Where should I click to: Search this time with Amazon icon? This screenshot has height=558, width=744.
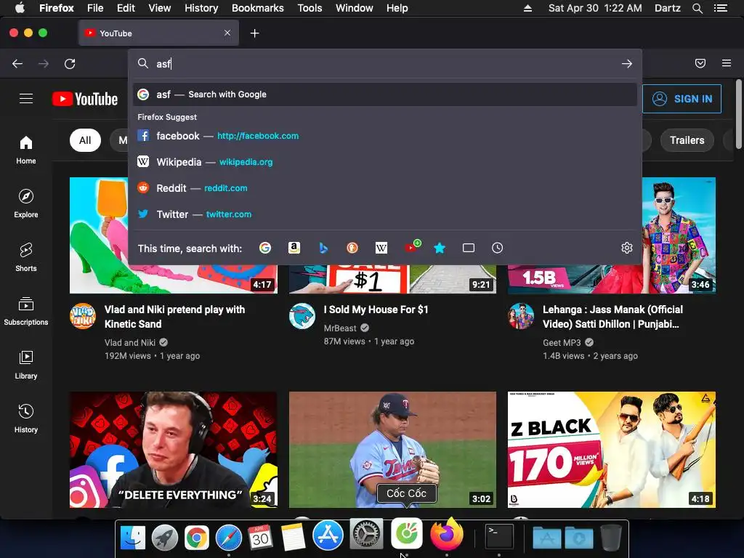[294, 248]
